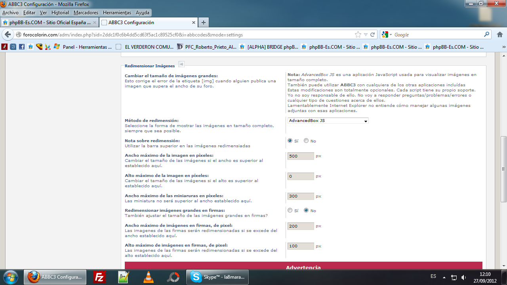The image size is (507, 285).
Task: Open the Método de redimensión dropdown
Action: (x=328, y=121)
